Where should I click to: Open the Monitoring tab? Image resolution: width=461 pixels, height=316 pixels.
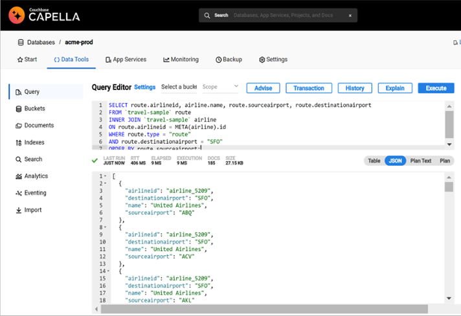(x=181, y=60)
